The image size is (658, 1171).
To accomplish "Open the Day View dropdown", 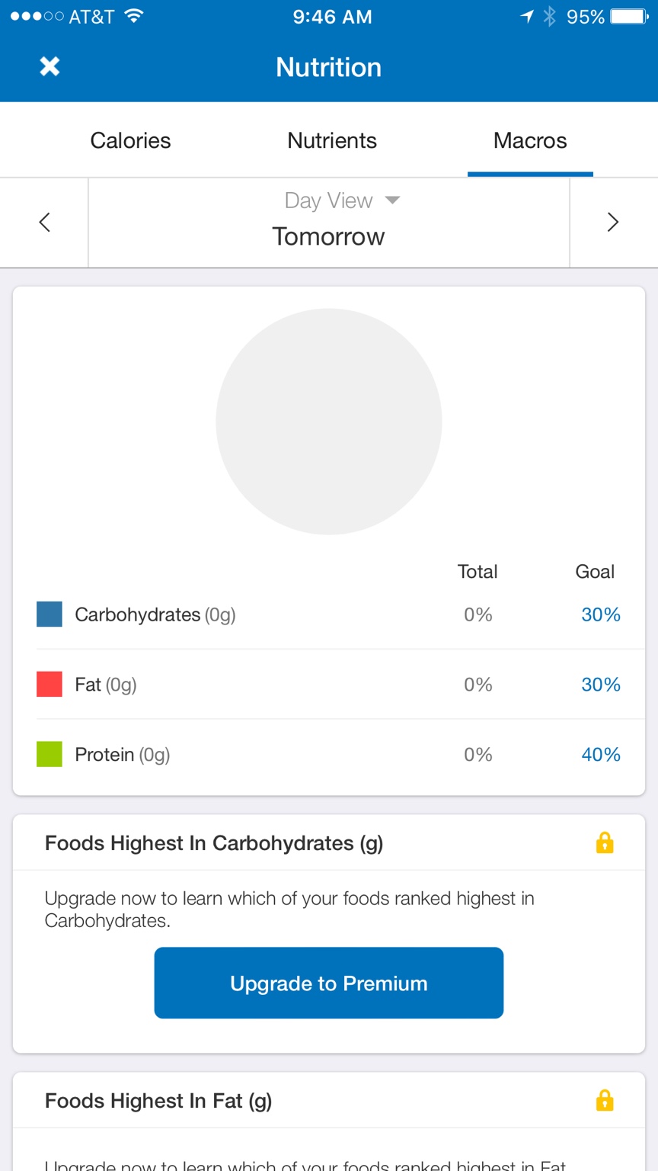I will (x=342, y=201).
